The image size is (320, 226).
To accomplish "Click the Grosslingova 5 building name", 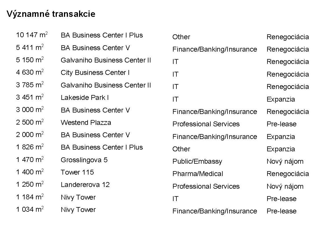I will [84, 160].
